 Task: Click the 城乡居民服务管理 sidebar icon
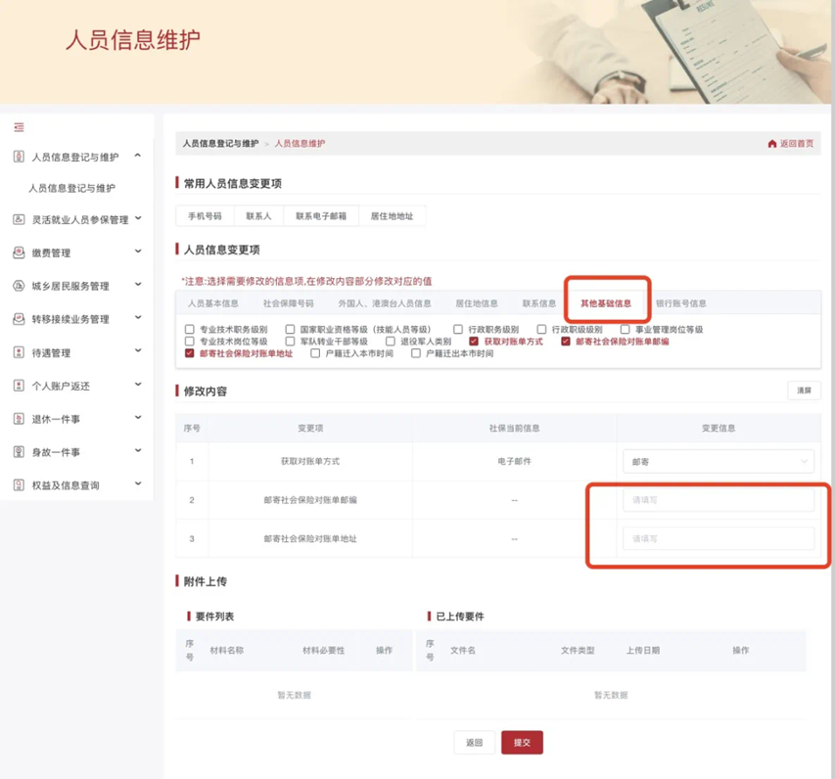pos(19,286)
